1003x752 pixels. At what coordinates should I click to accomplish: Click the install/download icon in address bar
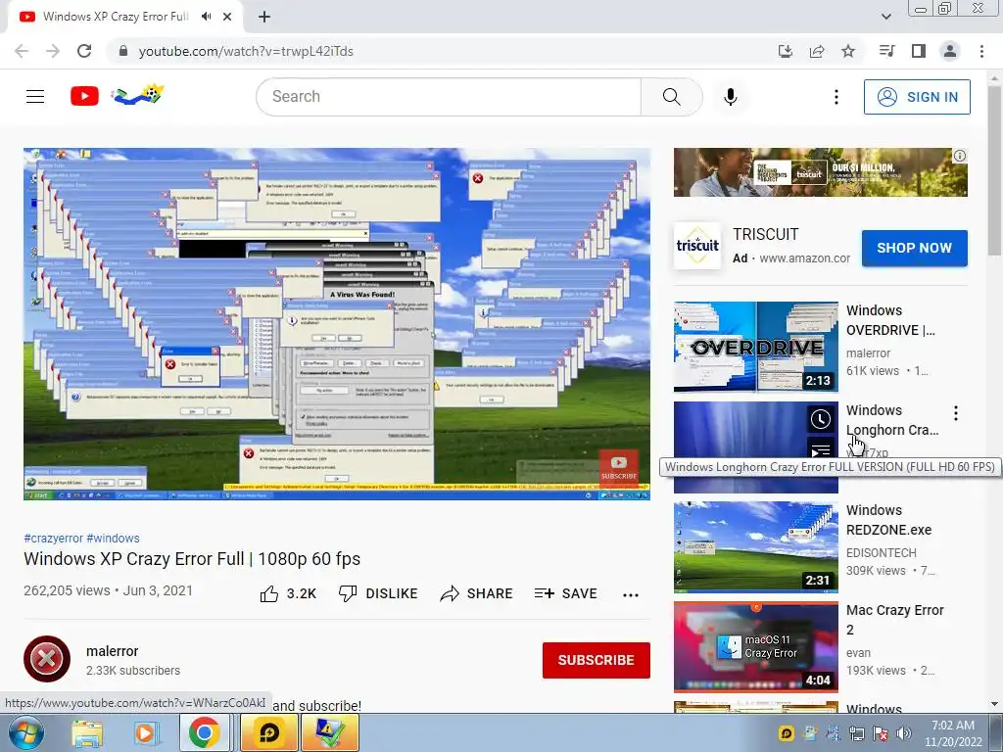click(x=785, y=51)
